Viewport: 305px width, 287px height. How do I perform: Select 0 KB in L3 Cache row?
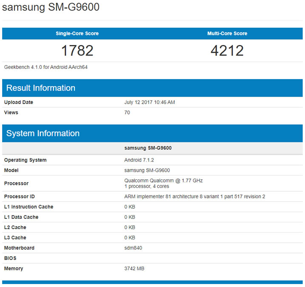pos(130,238)
